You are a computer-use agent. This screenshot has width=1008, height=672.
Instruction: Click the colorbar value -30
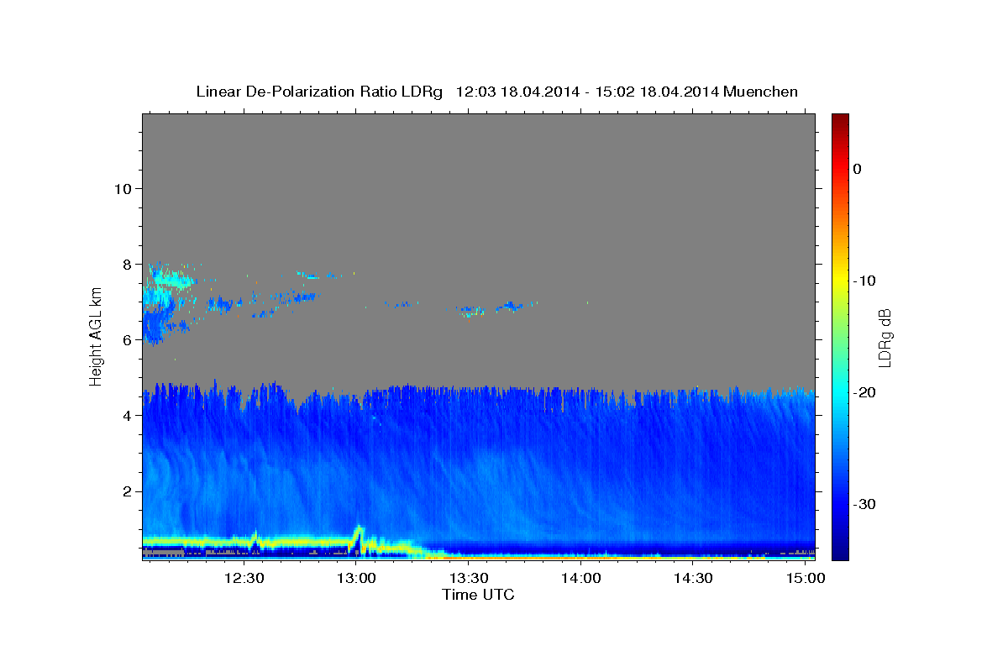tap(865, 504)
